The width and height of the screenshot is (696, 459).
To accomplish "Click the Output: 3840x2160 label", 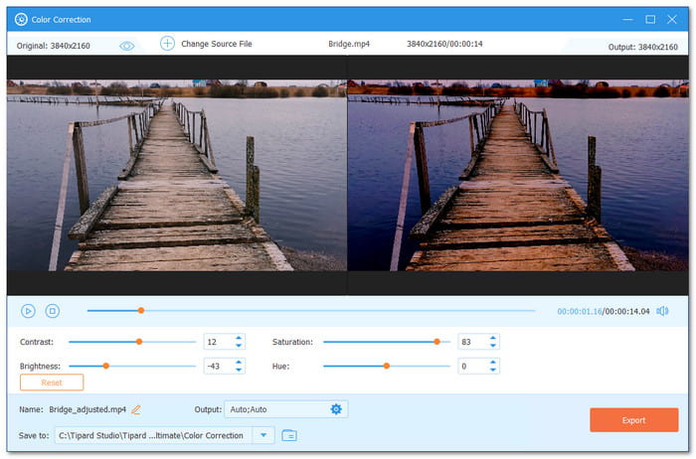I will 642,47.
